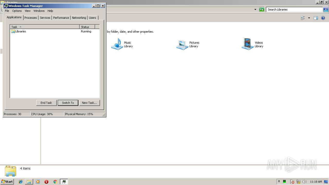
Task: Open Action Center flag tray icon
Action: [x=292, y=182]
